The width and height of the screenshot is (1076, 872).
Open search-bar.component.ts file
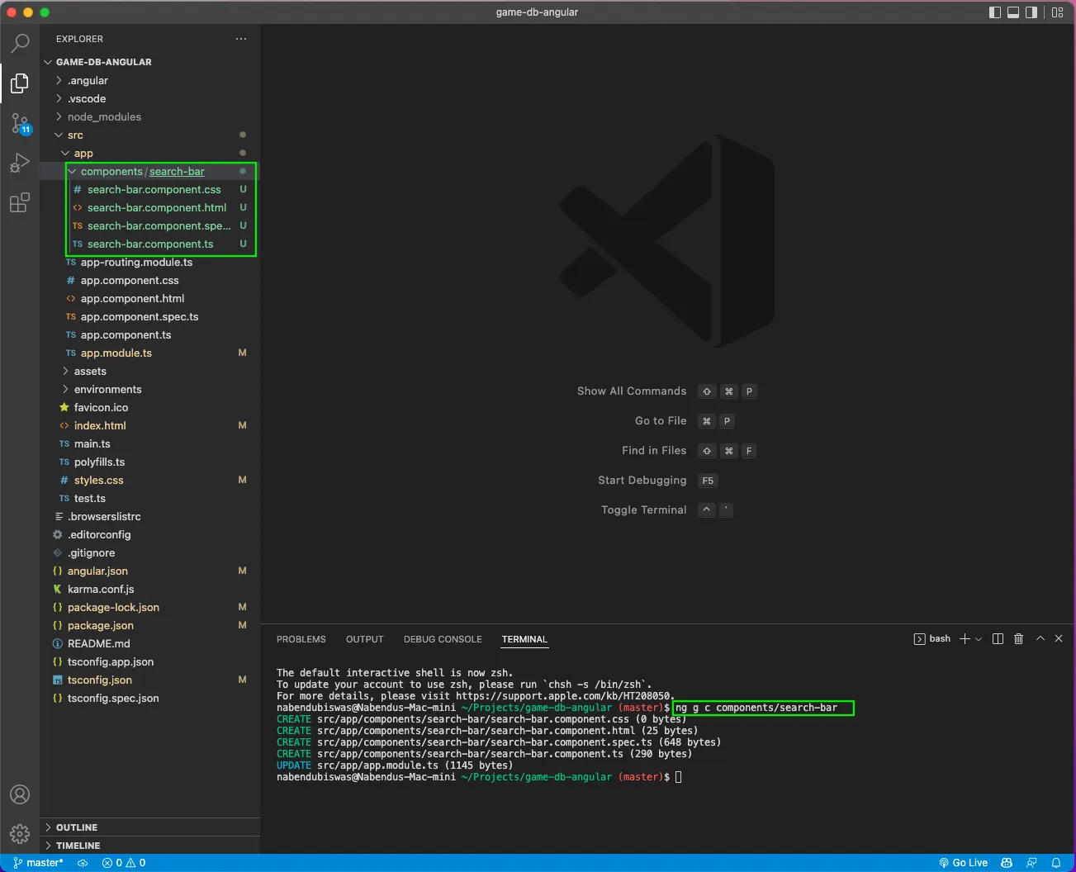[x=149, y=244]
